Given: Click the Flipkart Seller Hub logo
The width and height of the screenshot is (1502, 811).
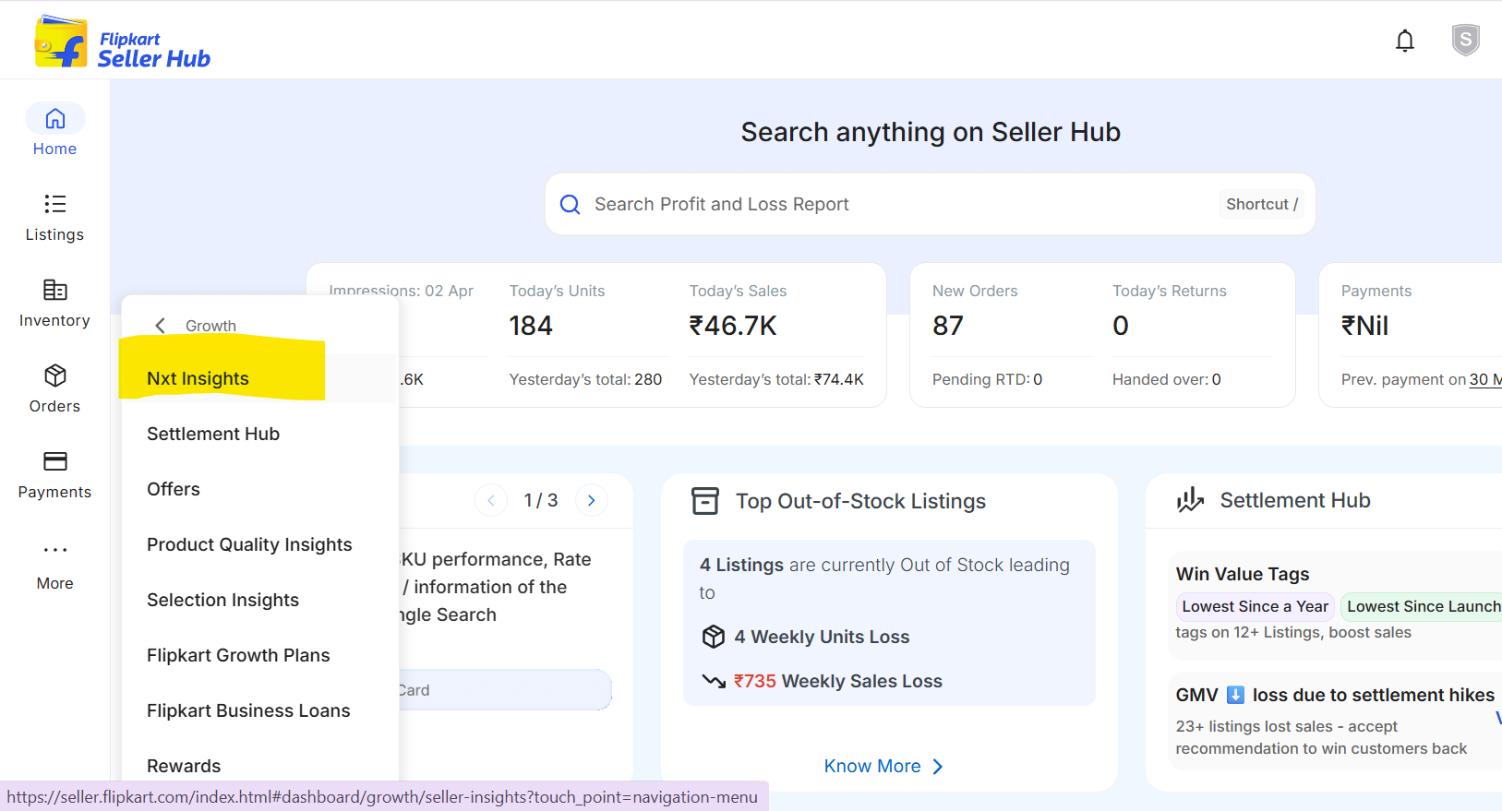Looking at the screenshot, I should pyautogui.click(x=123, y=42).
